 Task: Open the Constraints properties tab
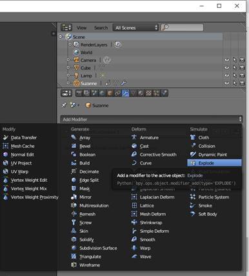[x=117, y=93]
